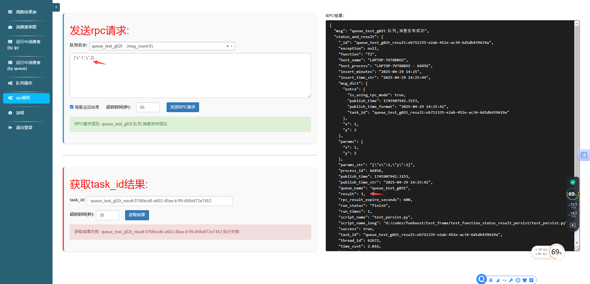This screenshot has height=284, width=590.
Task: Click the "time_cost": 2.016 line
Action: pyautogui.click(x=360, y=246)
